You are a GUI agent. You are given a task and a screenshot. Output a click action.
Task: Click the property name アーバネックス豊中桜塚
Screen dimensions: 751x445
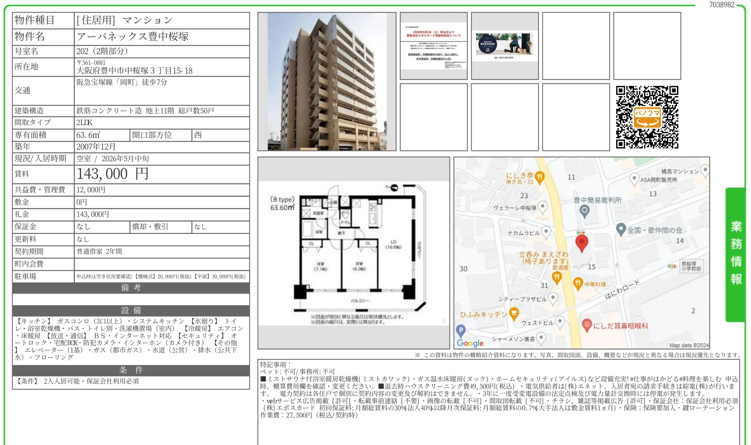tap(133, 37)
